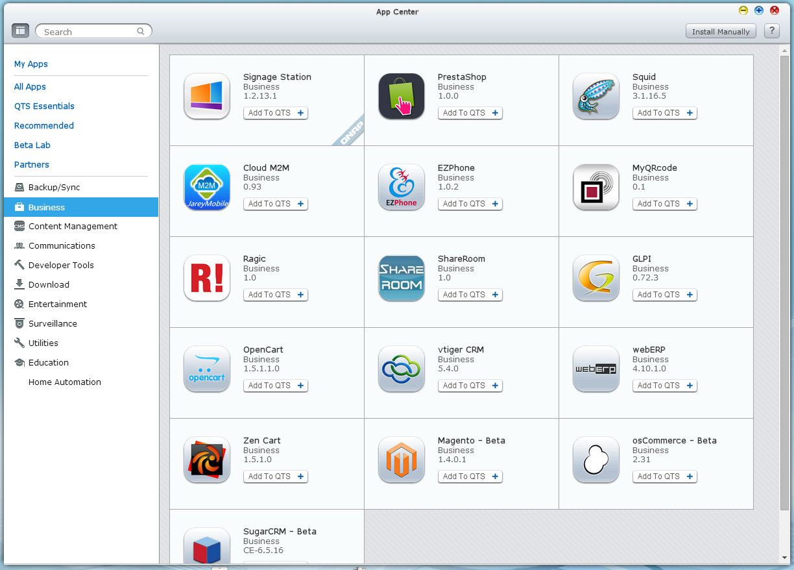
Task: Add Magento Beta to QTS
Action: pos(470,477)
